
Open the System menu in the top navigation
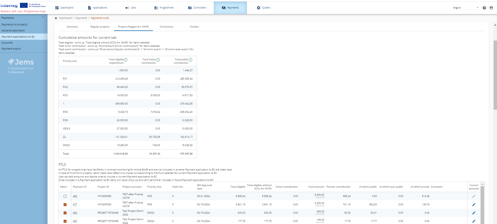click(264, 8)
